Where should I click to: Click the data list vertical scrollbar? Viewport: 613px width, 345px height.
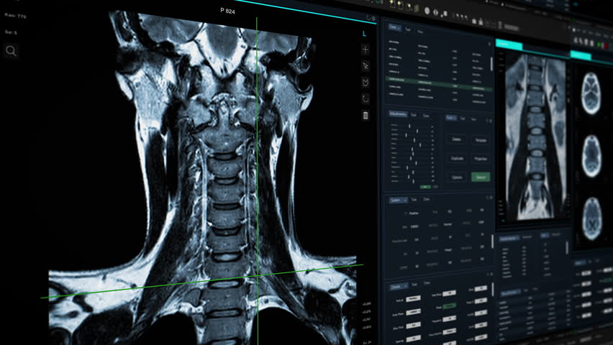click(x=492, y=64)
